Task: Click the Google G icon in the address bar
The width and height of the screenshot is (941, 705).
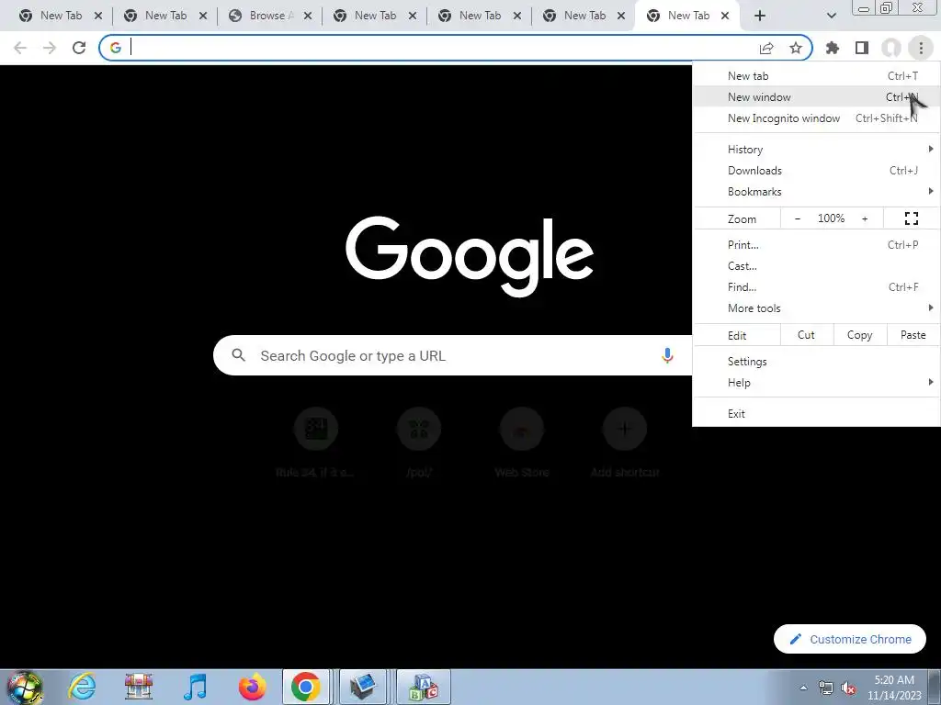Action: 115,48
